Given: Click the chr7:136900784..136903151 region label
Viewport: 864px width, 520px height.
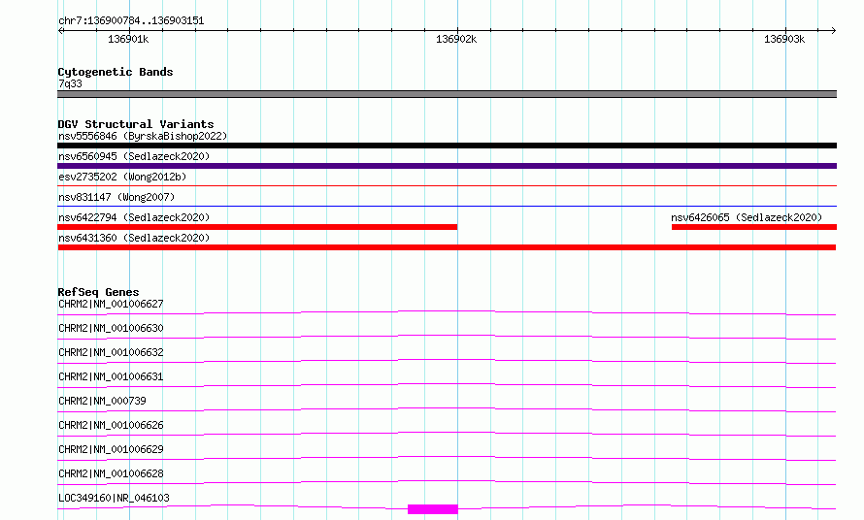Looking at the screenshot, I should click(x=131, y=20).
